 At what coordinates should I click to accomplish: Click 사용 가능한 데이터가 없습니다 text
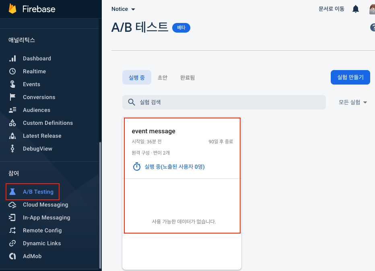184,222
